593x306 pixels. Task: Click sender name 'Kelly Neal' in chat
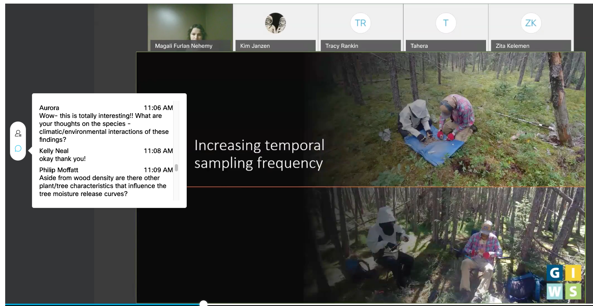(x=54, y=151)
